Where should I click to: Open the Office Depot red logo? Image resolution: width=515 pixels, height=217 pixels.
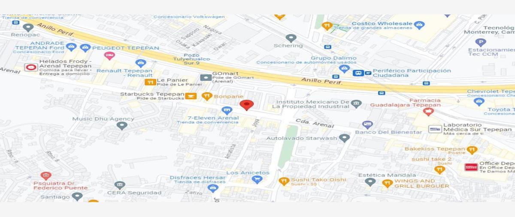471,167
